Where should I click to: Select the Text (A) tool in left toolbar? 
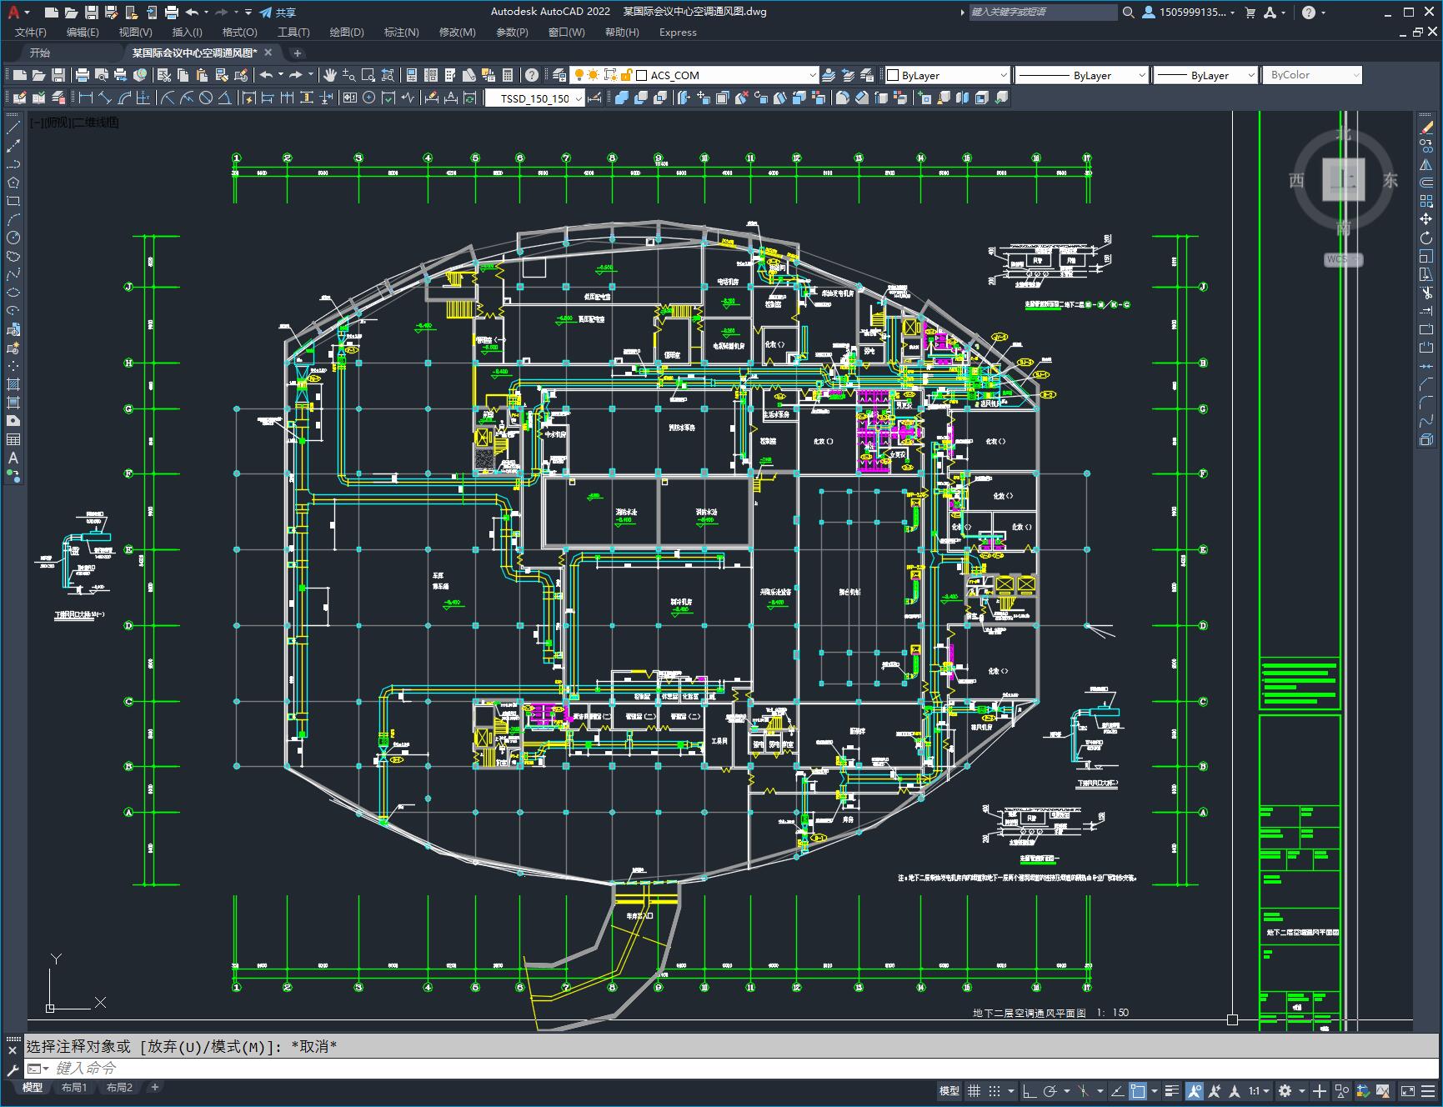click(13, 458)
